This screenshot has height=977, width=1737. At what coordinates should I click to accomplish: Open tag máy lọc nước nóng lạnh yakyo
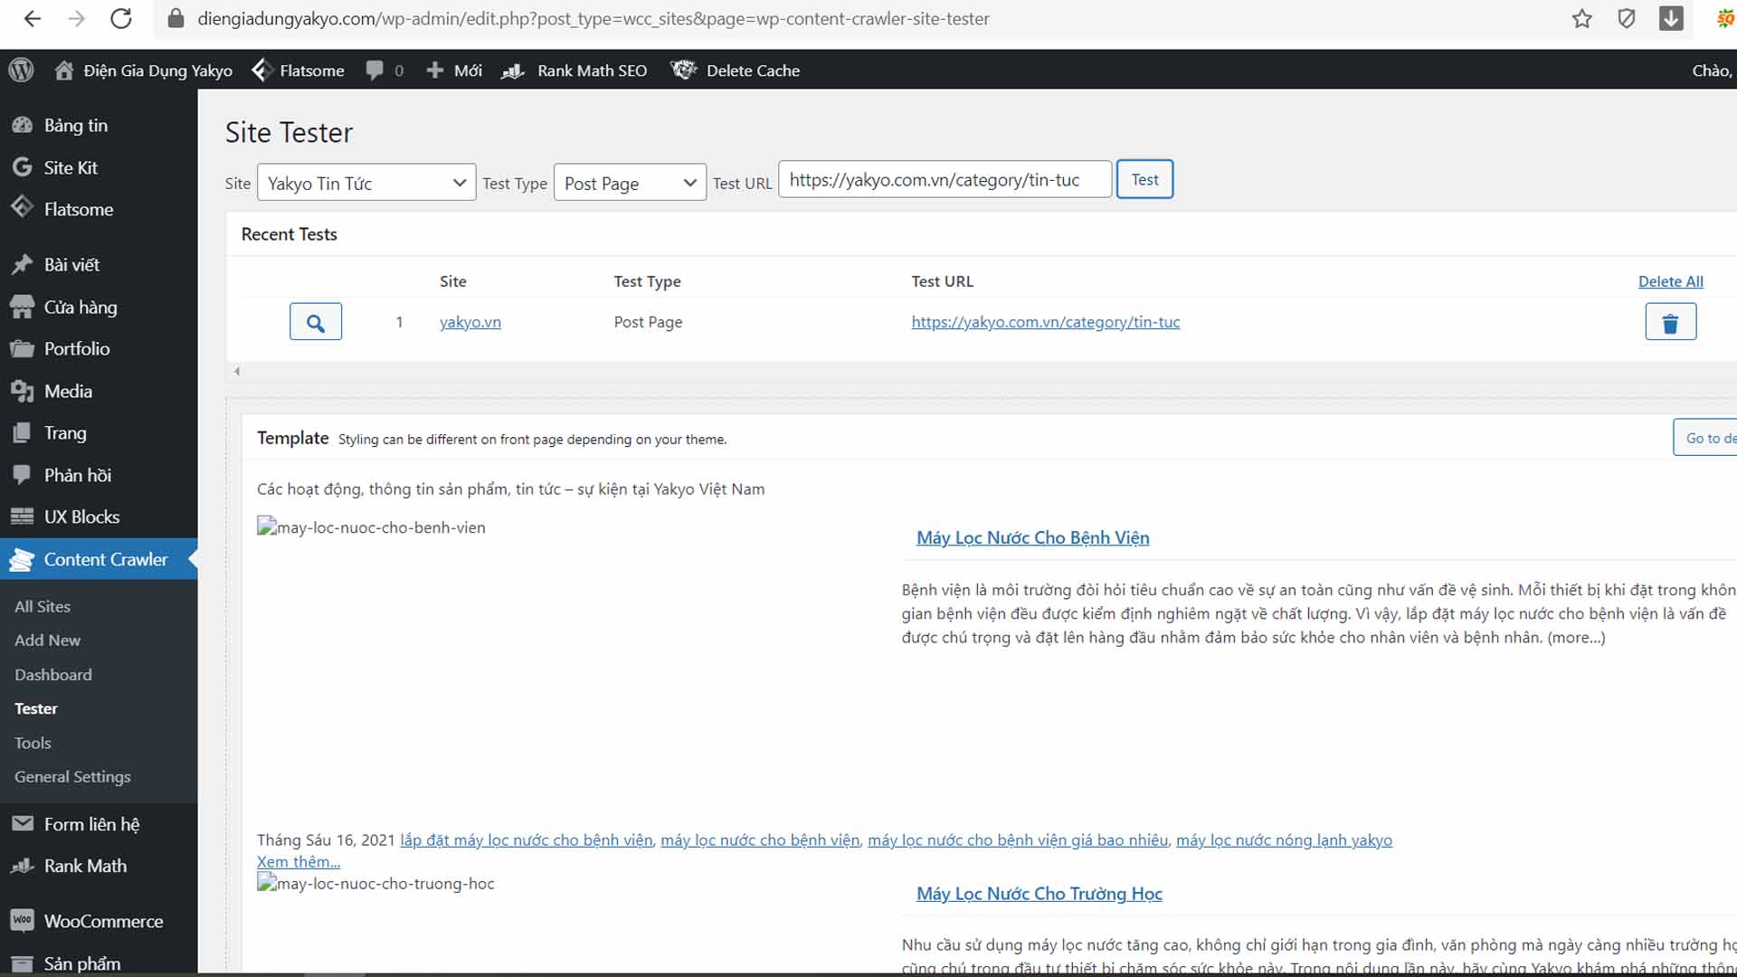tap(1284, 840)
